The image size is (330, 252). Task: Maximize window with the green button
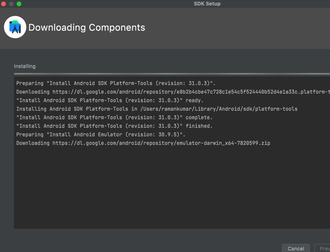pyautogui.click(x=19, y=4)
